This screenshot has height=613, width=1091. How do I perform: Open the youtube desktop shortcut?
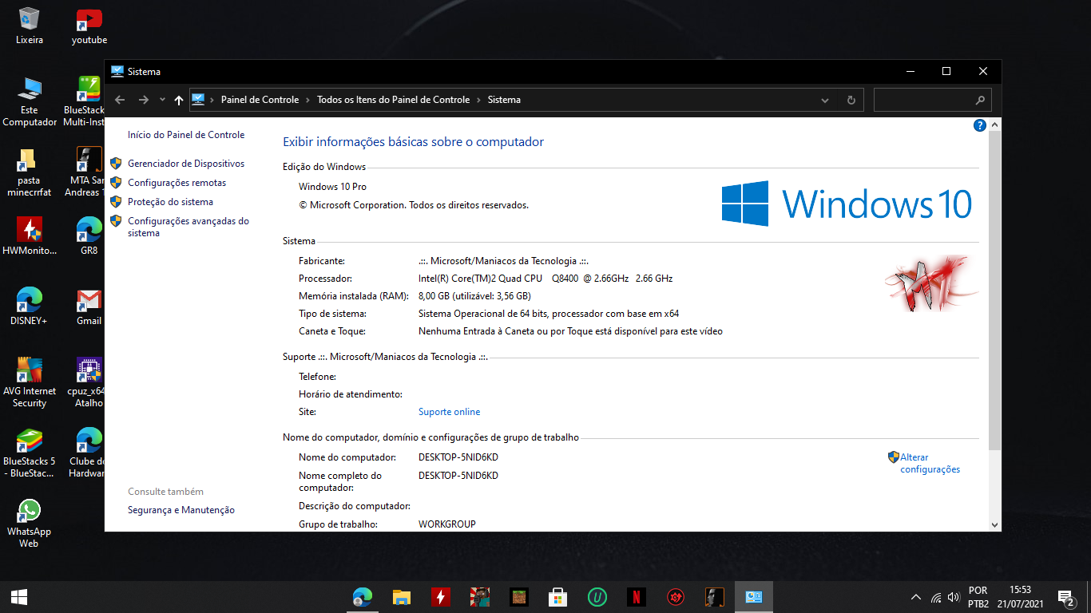tap(89, 26)
